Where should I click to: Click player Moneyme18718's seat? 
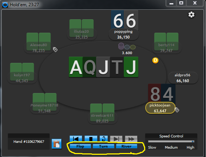click(x=44, y=103)
